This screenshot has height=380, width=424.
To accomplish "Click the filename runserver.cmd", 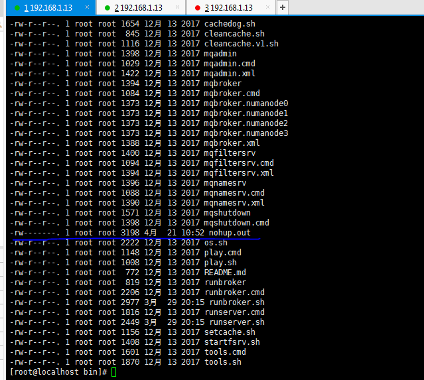I will pyautogui.click(x=234, y=312).
